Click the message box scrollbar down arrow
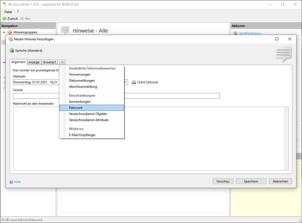 click(286, 168)
